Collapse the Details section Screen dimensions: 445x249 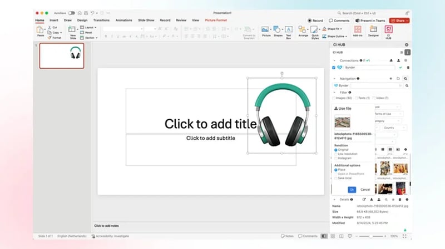[x=334, y=200]
